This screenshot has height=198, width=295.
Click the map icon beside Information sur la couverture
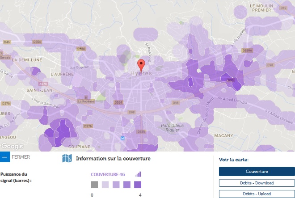(x=67, y=158)
